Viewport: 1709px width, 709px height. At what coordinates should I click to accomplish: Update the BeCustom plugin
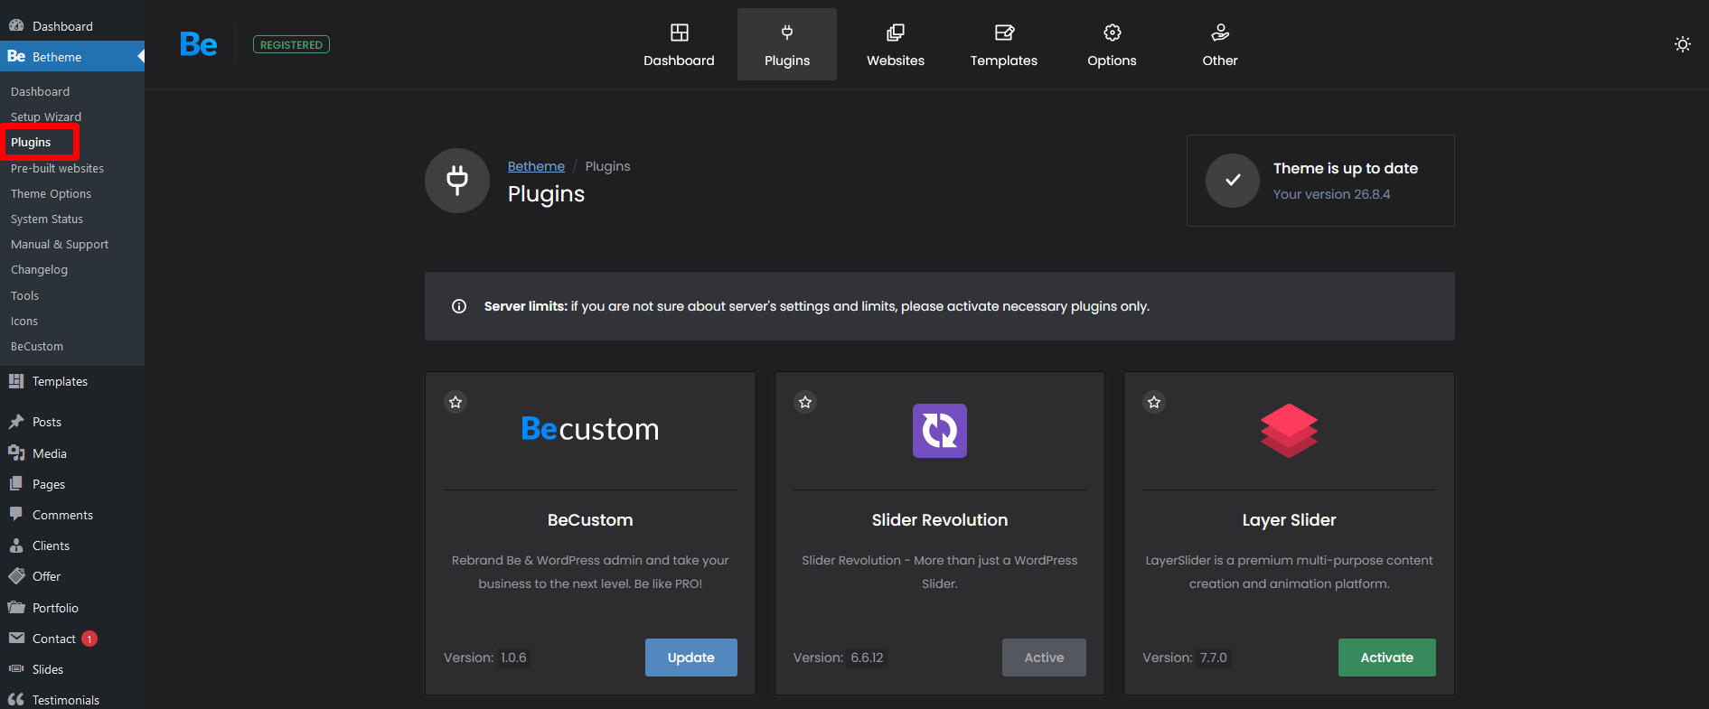691,658
